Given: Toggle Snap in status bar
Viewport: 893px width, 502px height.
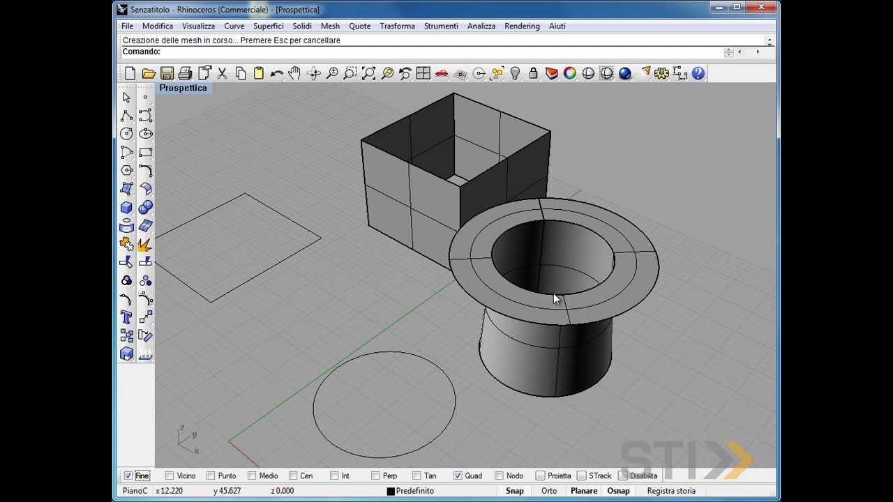Looking at the screenshot, I should pyautogui.click(x=515, y=491).
